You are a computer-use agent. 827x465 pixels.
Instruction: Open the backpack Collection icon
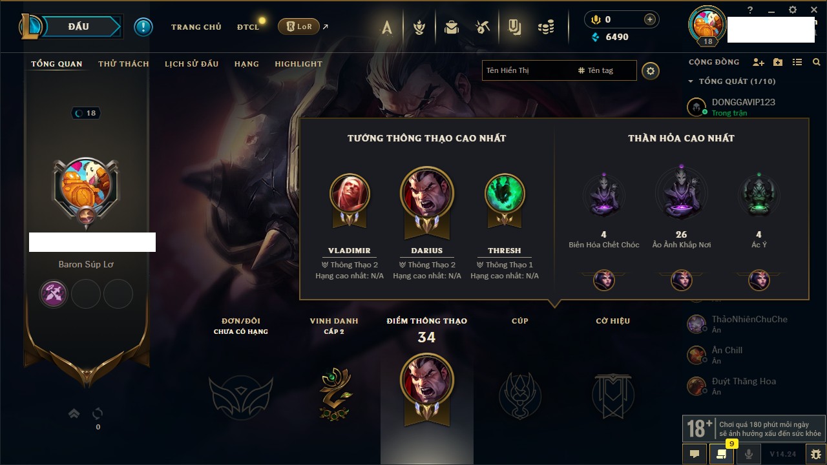[x=452, y=27]
